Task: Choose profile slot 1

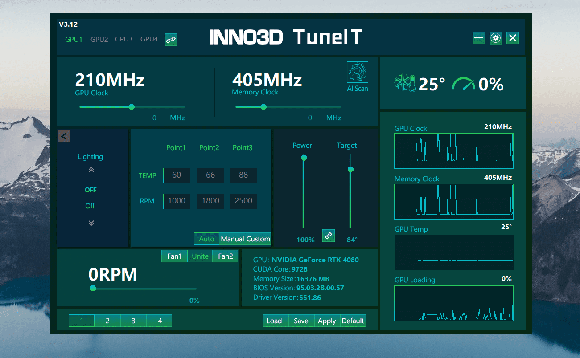Action: (82, 321)
